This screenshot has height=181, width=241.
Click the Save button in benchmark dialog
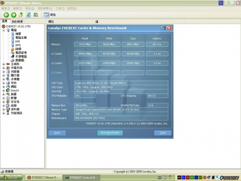point(57,133)
